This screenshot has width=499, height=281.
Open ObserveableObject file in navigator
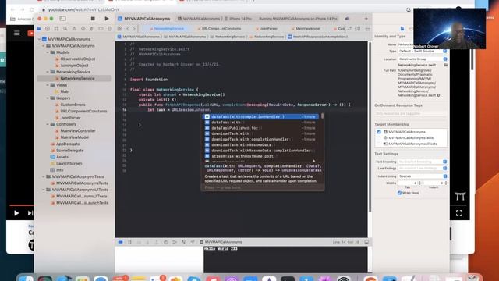(x=78, y=59)
